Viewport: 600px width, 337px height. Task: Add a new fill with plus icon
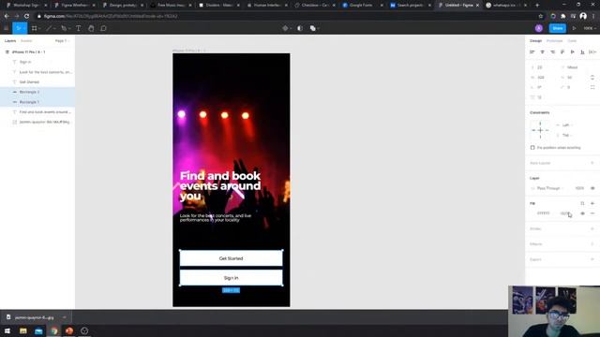pos(592,203)
